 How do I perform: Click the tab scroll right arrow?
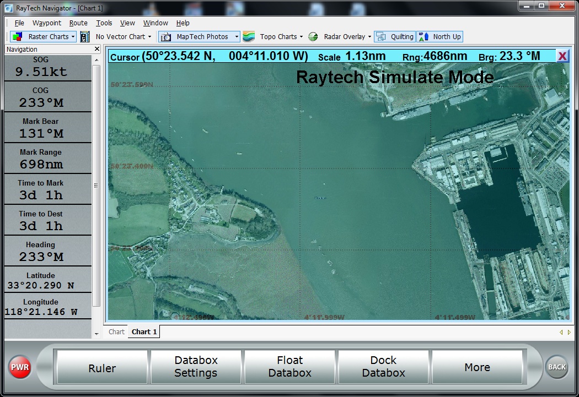pos(569,332)
